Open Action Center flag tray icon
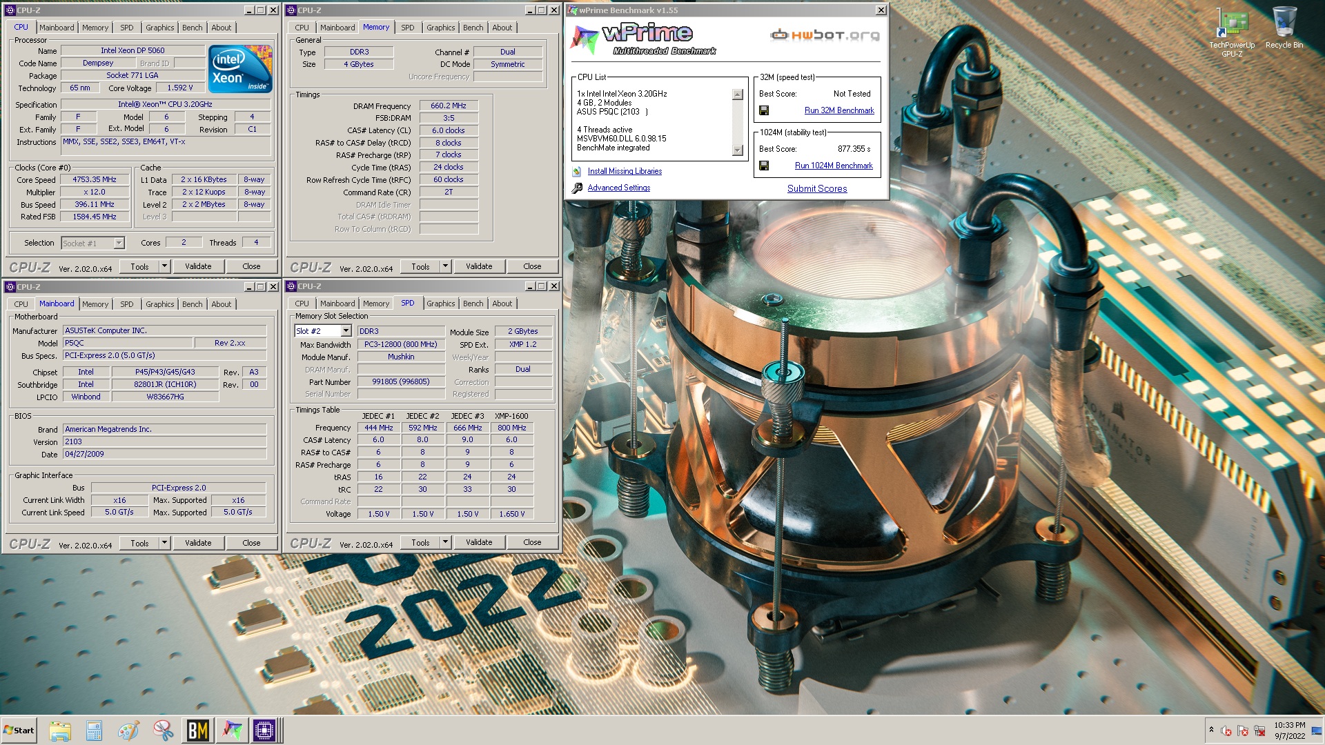This screenshot has height=745, width=1325. 1243,731
